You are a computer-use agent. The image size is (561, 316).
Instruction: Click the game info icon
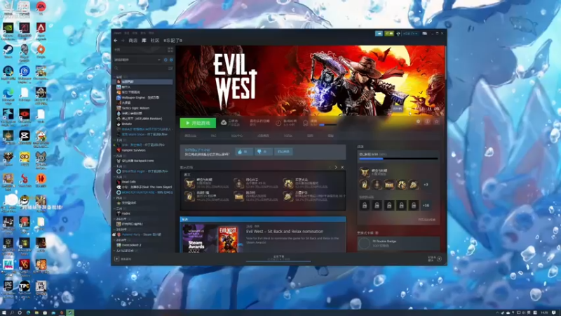[427, 121]
